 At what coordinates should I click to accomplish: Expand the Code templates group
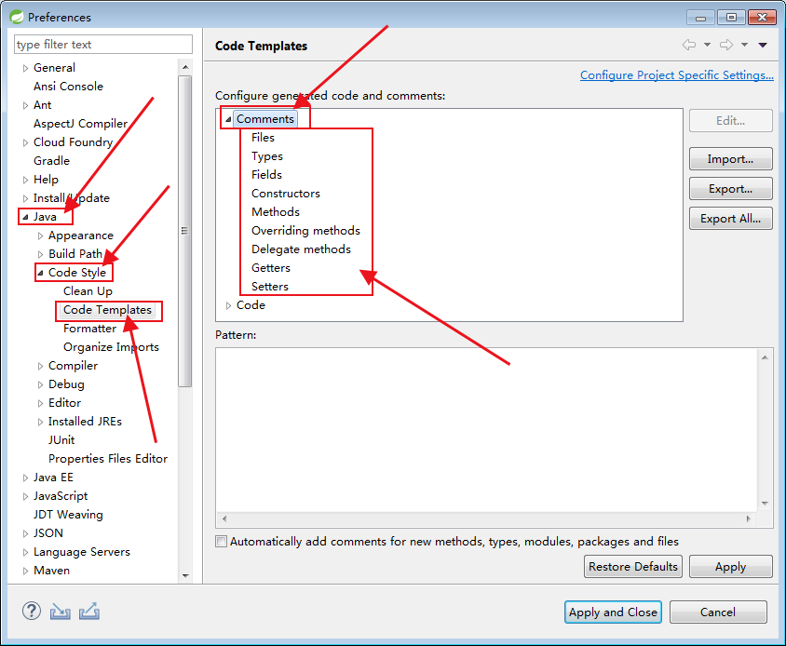point(228,305)
